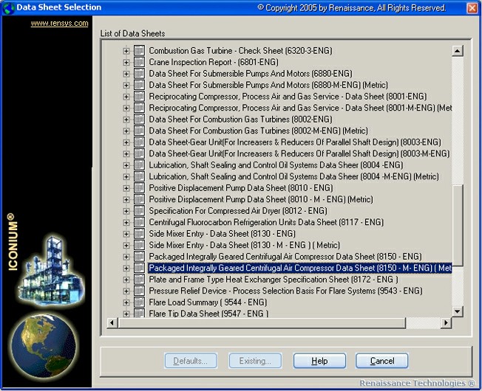Click the sheet icon beside Plate and Frame Heat Exchanger

[x=139, y=280]
